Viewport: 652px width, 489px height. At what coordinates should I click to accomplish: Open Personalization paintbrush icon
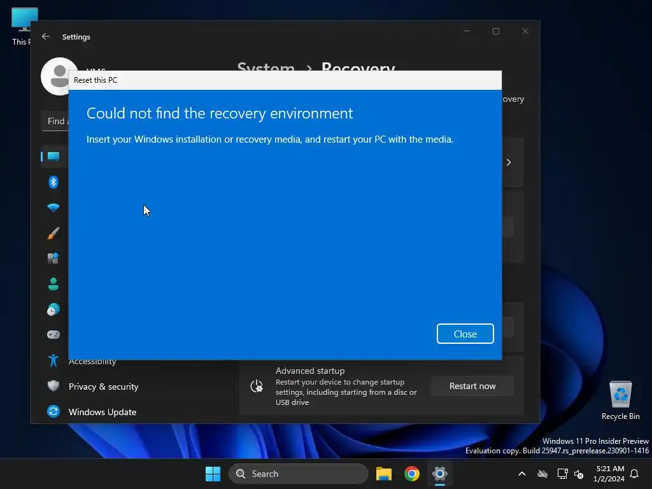click(x=53, y=233)
